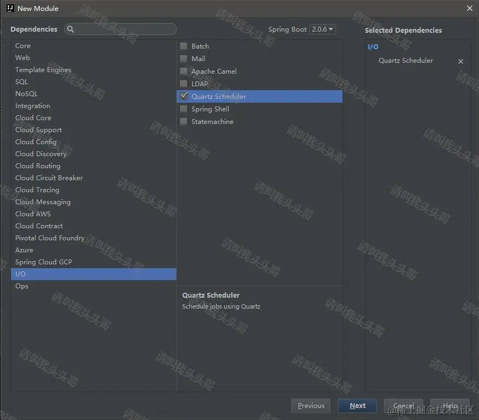Click the I/O heading in Selected Dependencies
The width and height of the screenshot is (479, 420).
(373, 47)
